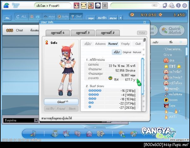The width and height of the screenshot is (190, 148).
Task: Click the No. sort button
Action: point(8,18)
